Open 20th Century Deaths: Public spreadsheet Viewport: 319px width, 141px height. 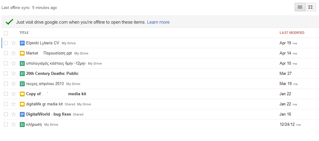coord(52,74)
